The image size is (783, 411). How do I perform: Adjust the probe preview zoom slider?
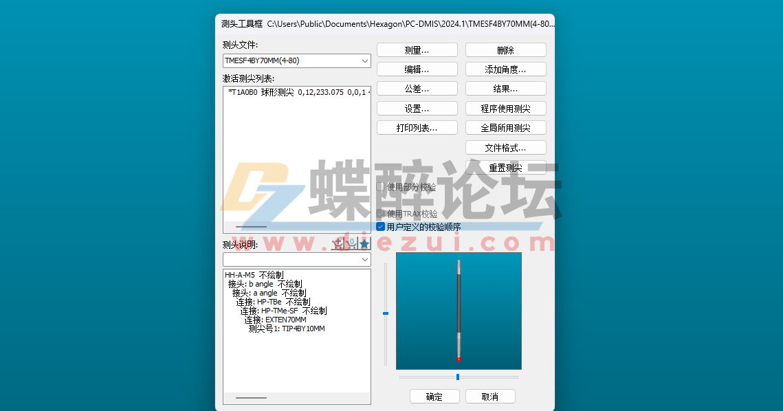(386, 313)
